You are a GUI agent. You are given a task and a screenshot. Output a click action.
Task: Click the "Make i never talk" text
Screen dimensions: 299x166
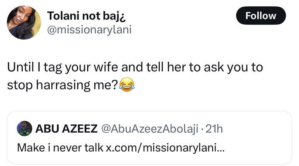click(60, 147)
